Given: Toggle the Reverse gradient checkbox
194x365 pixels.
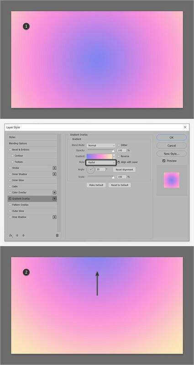Looking at the screenshot, I should coord(119,156).
